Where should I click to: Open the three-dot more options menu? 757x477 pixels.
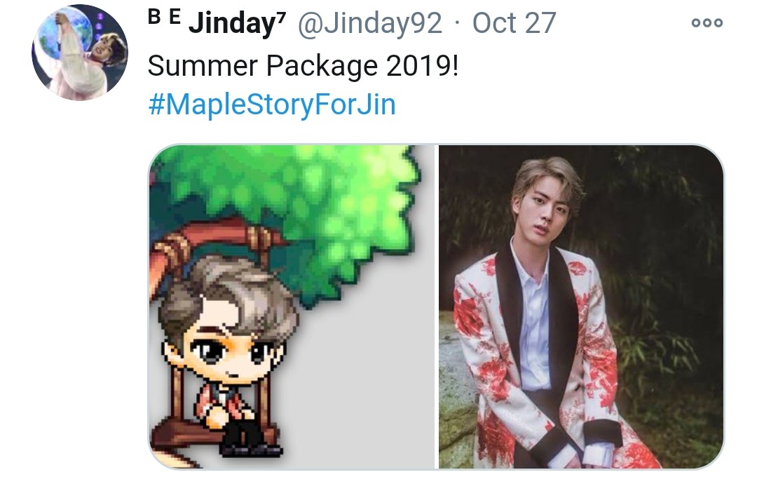707,22
